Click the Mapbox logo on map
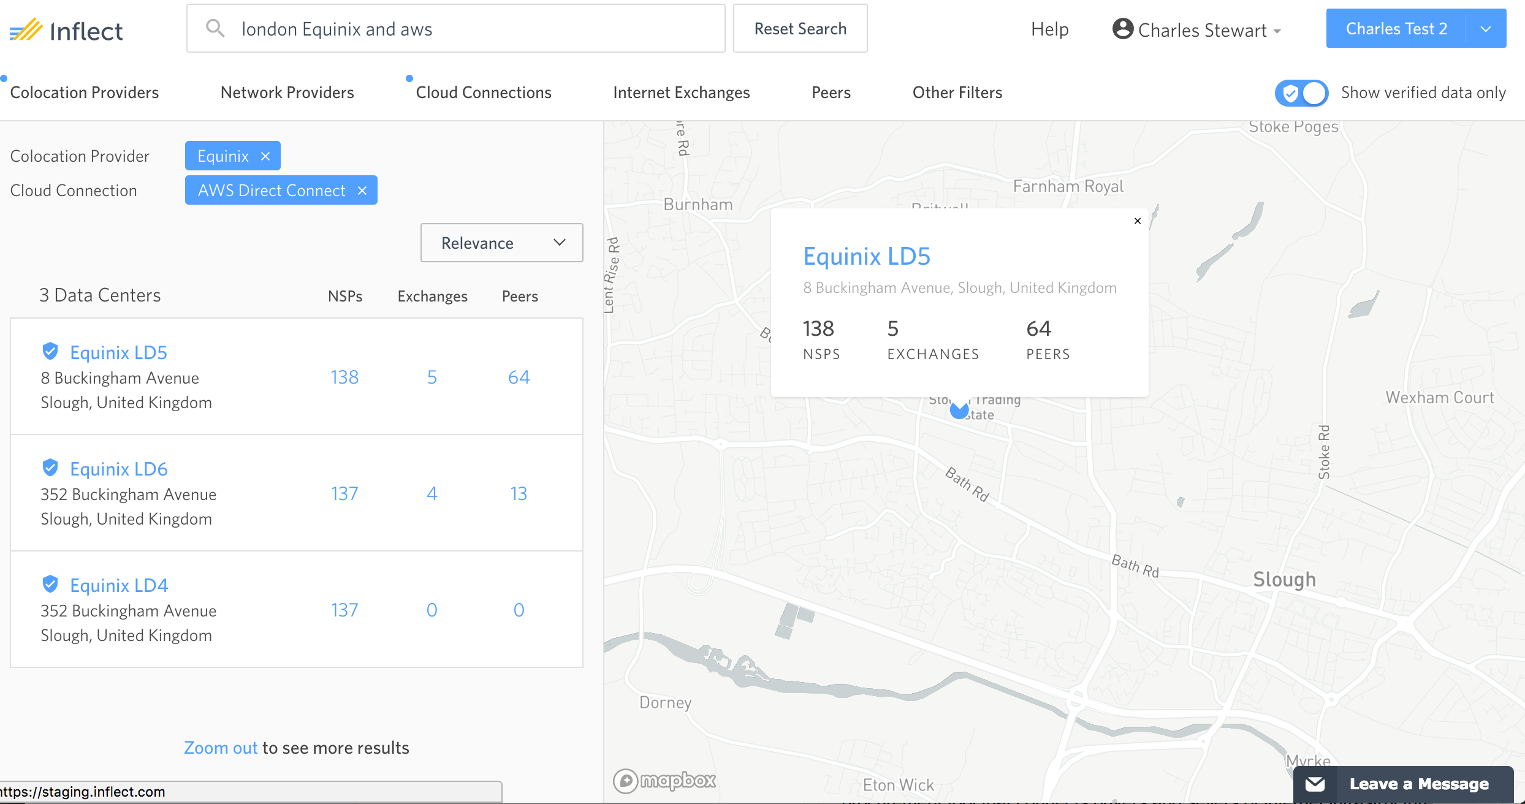The width and height of the screenshot is (1525, 804). 665,781
